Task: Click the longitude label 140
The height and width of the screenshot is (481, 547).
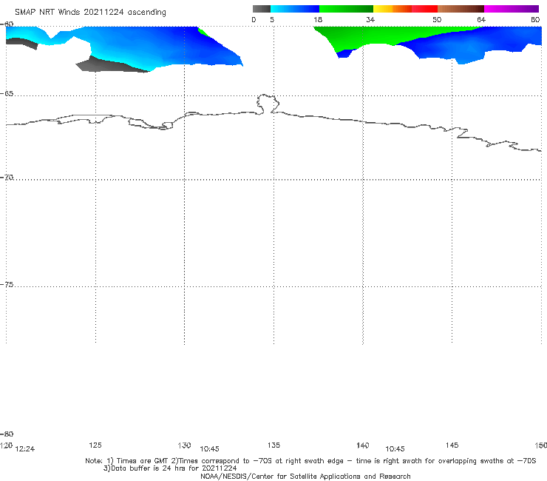Action: 363,445
